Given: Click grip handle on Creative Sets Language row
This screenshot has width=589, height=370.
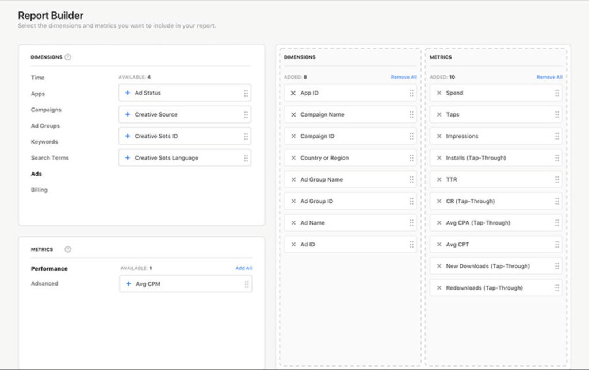Looking at the screenshot, I should pyautogui.click(x=246, y=158).
